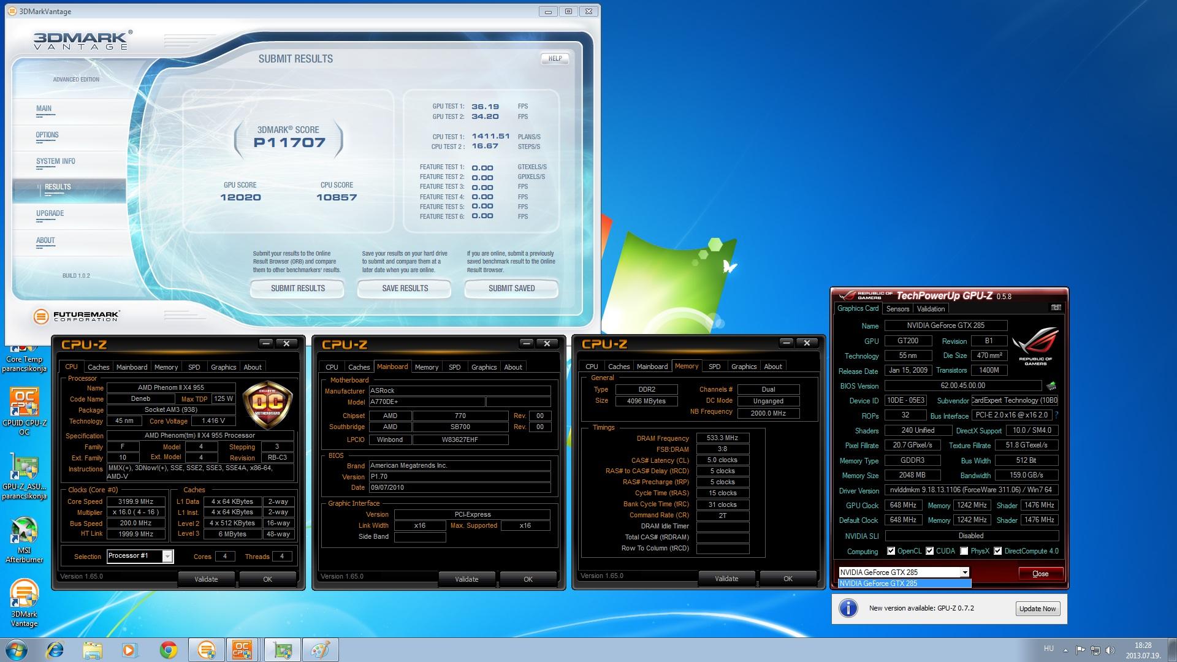Toggle the OpenCL checkbox

(x=891, y=551)
